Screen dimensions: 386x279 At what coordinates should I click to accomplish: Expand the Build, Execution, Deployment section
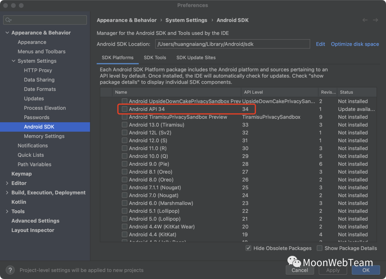pyautogui.click(x=7, y=192)
